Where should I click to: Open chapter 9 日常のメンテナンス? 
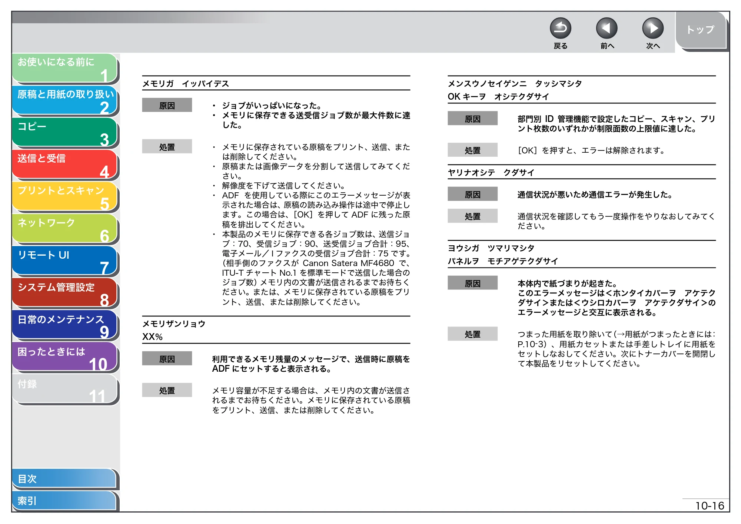click(x=65, y=325)
